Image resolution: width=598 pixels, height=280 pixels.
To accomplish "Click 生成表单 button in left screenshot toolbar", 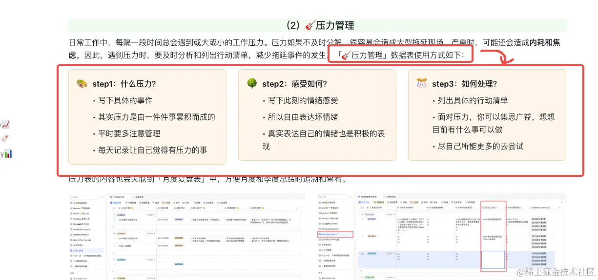I will click(x=209, y=202).
